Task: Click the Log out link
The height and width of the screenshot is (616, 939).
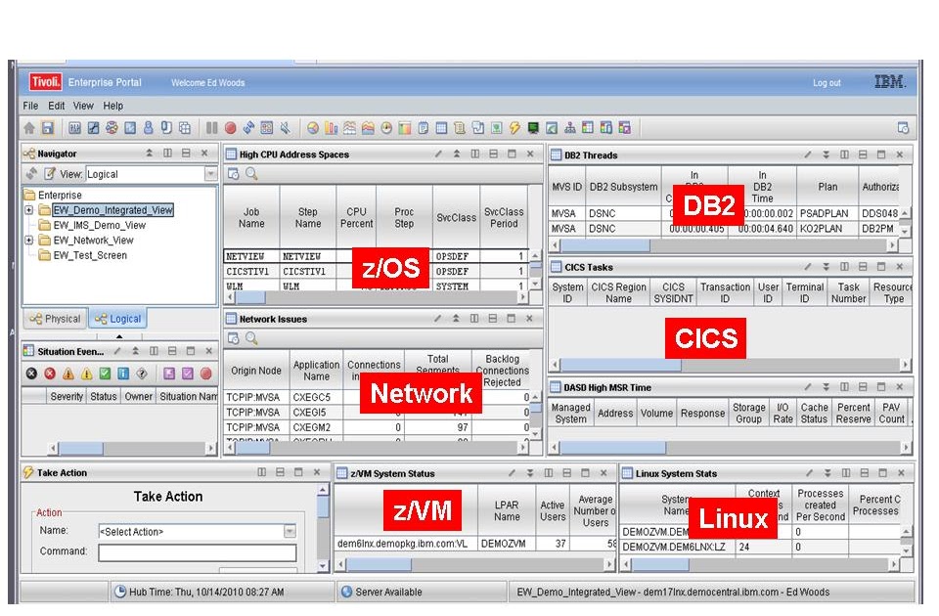Action: tap(827, 82)
